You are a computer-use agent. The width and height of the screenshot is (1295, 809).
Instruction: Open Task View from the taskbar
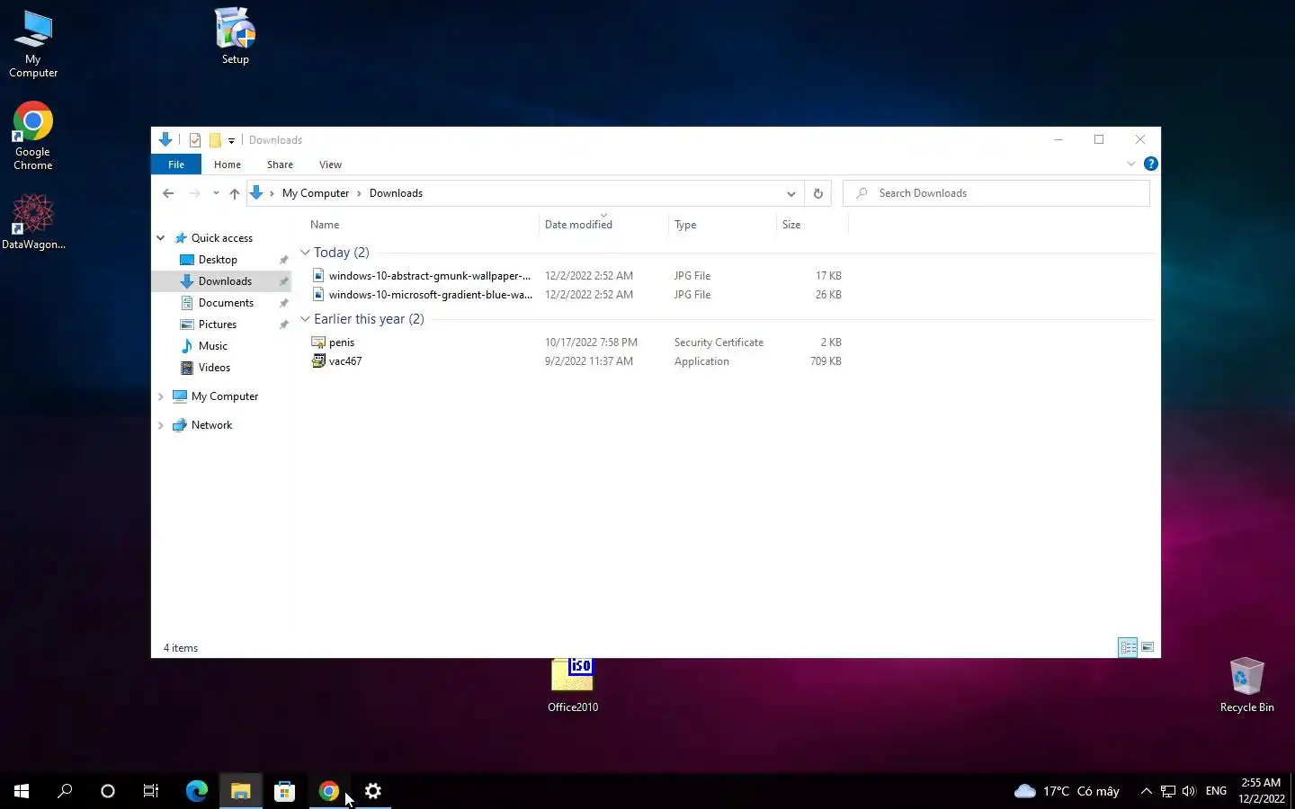[151, 791]
